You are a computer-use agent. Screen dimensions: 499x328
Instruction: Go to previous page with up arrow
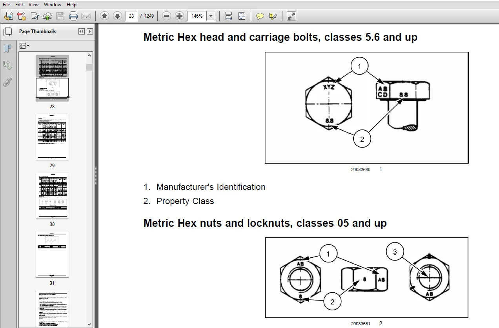tap(104, 16)
